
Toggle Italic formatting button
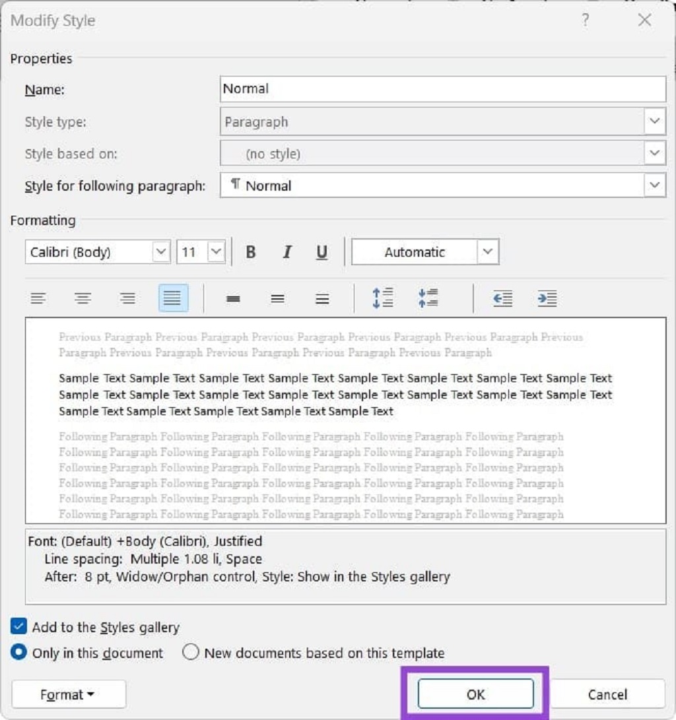[287, 252]
